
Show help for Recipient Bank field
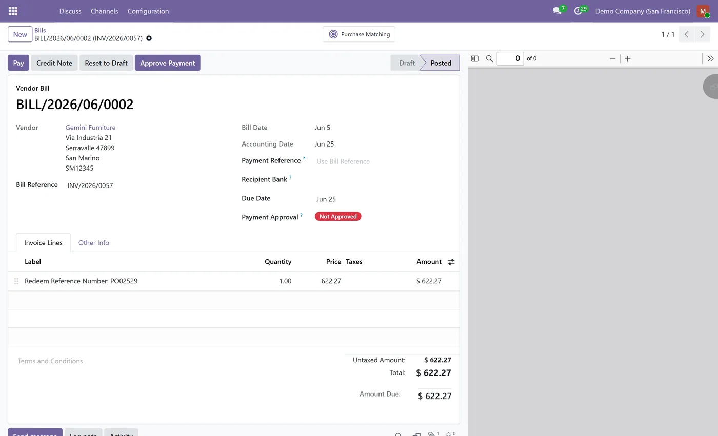click(x=290, y=178)
